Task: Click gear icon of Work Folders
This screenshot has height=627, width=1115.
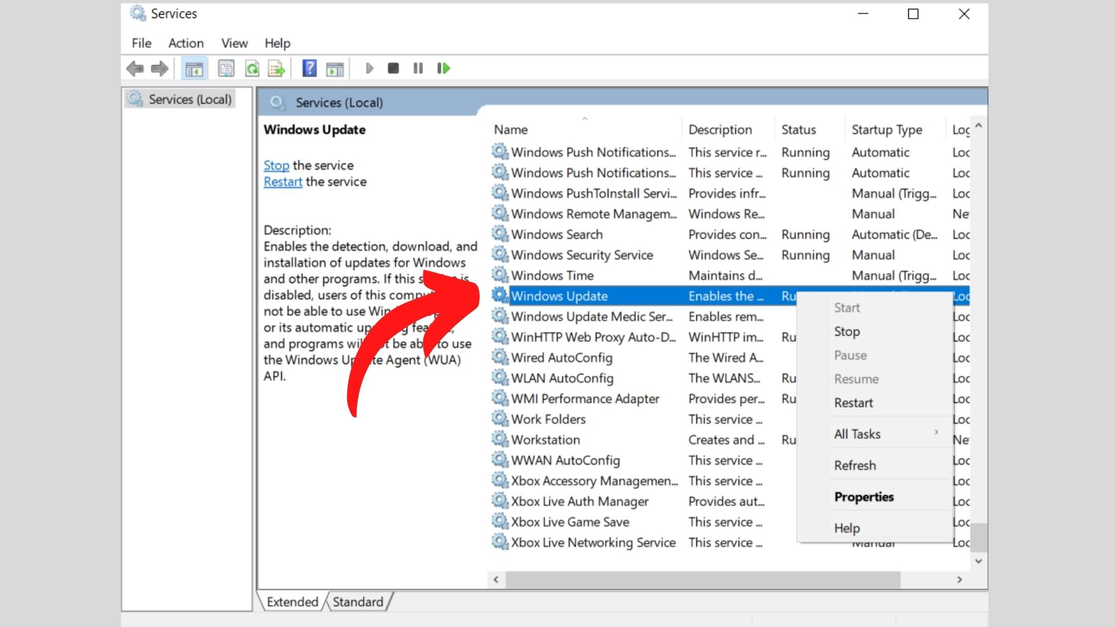Action: click(499, 419)
